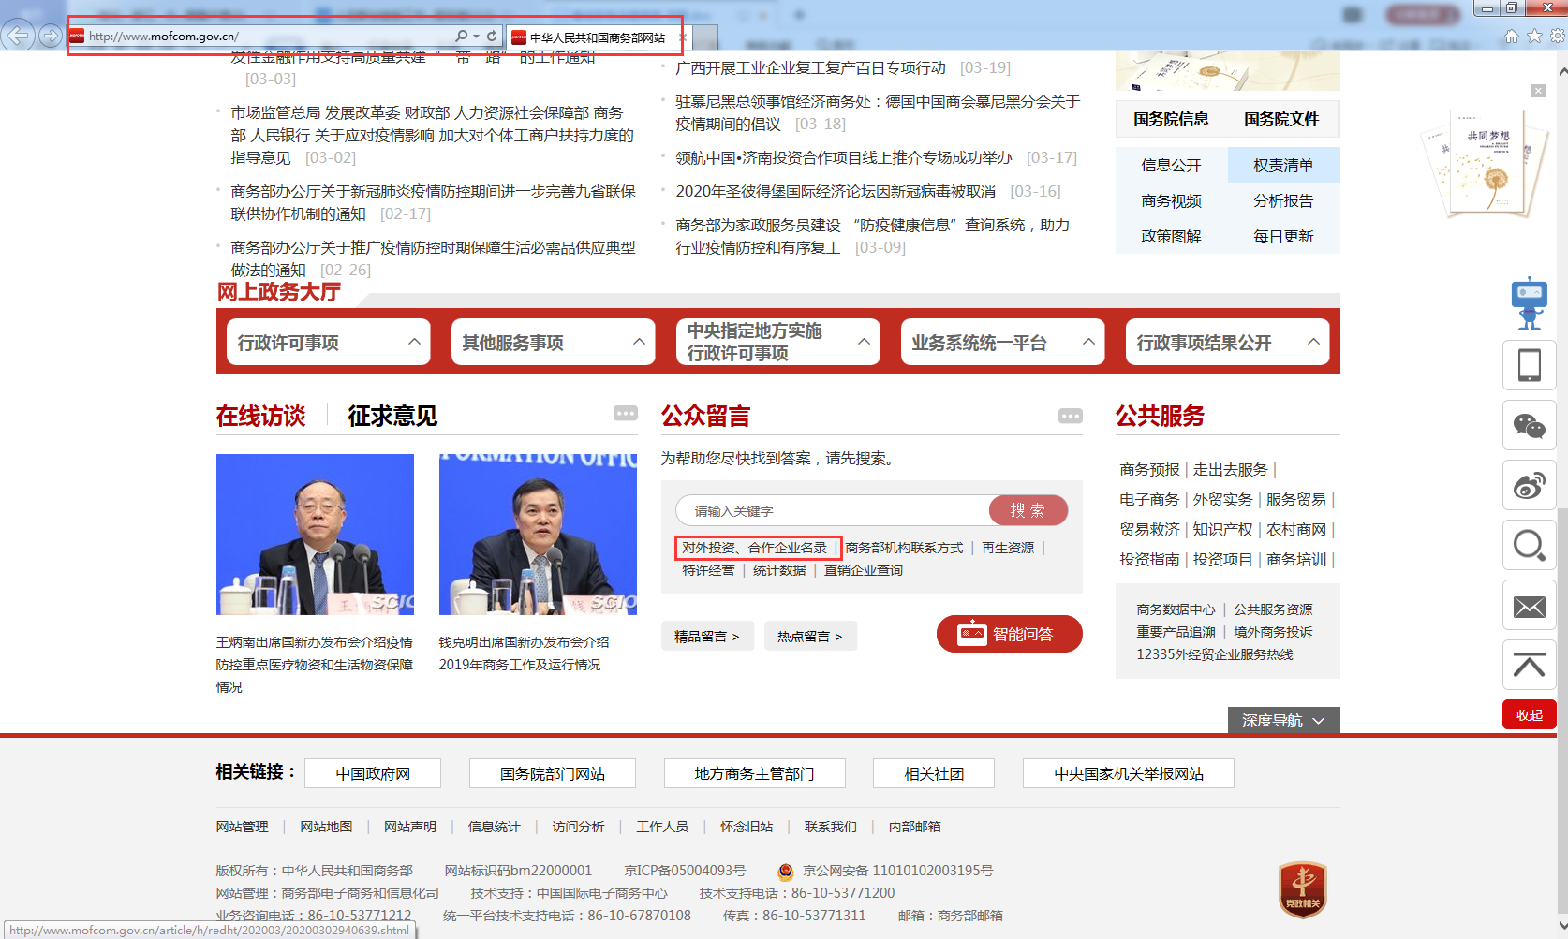Click the robot assistant icon in sidebar

pos(1529,303)
